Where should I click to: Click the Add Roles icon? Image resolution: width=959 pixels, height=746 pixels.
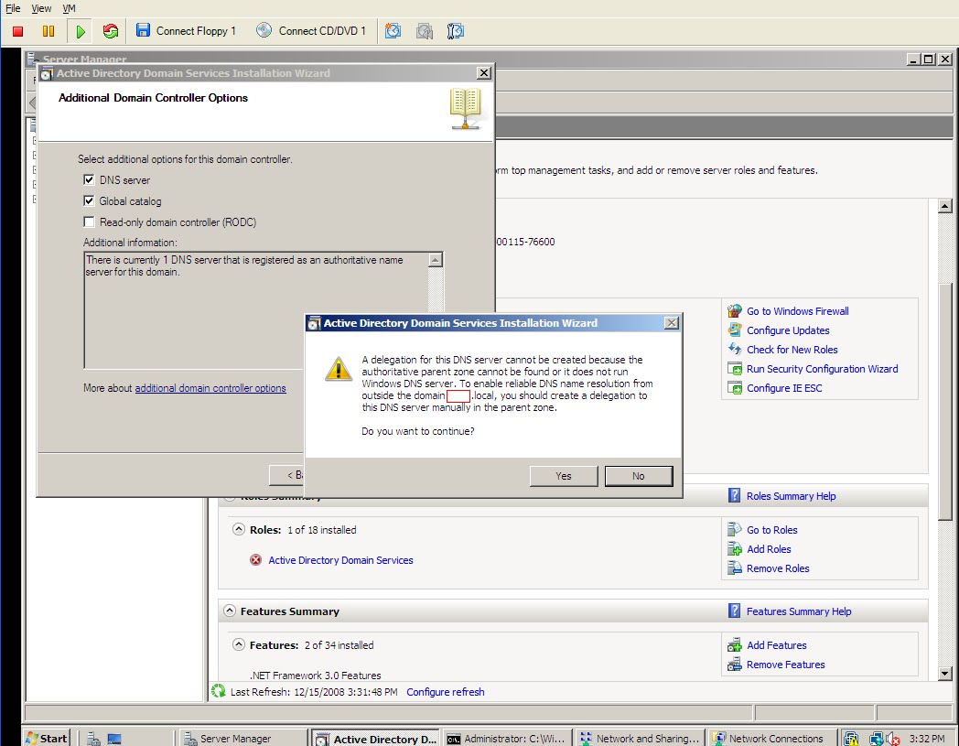click(735, 548)
